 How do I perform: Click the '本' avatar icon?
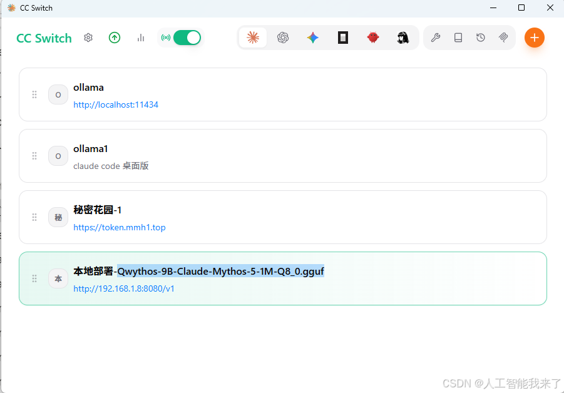tap(58, 278)
